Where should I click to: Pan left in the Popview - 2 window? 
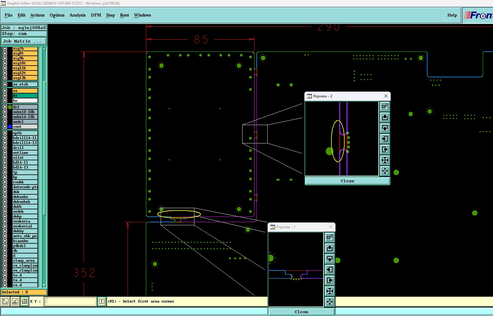(385, 139)
